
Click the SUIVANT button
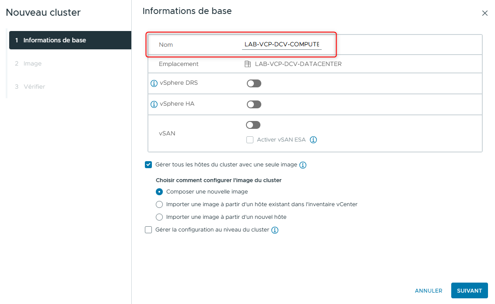tap(469, 290)
